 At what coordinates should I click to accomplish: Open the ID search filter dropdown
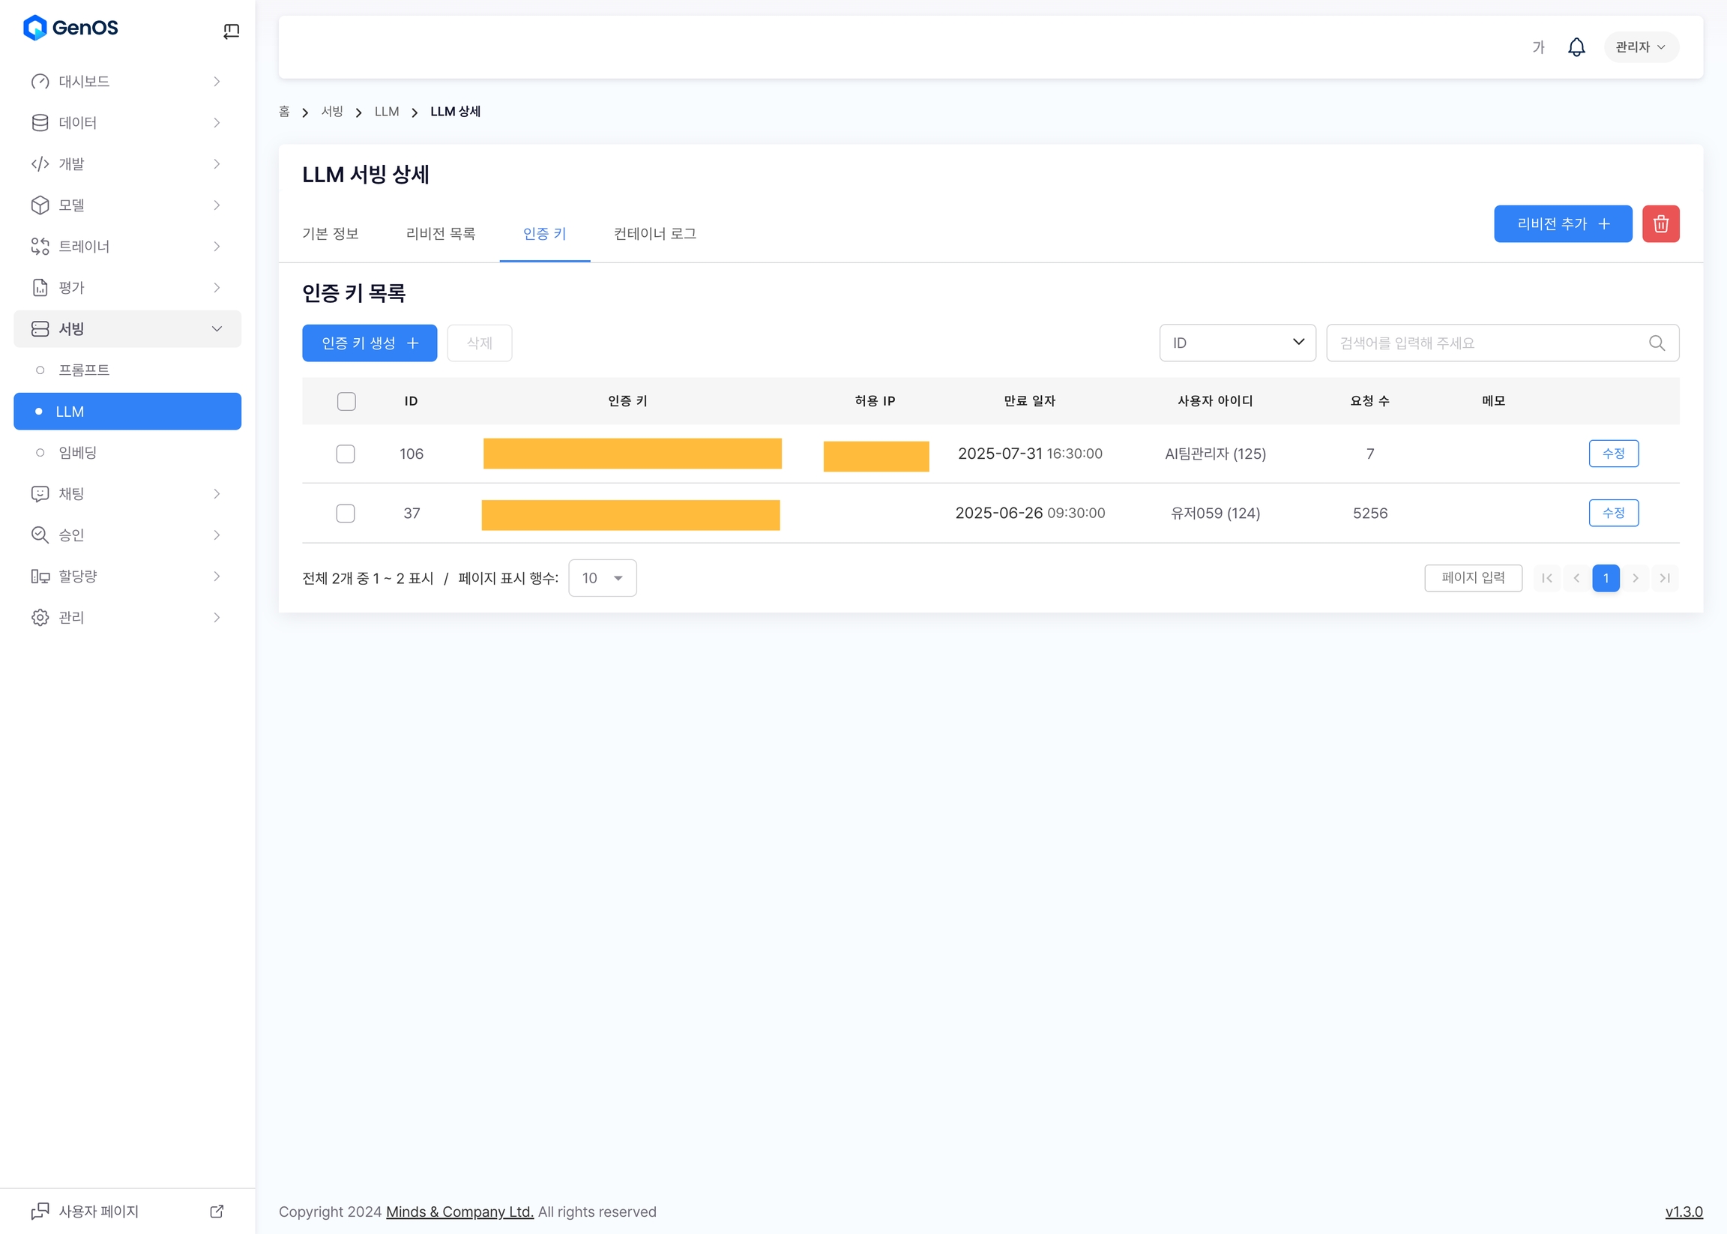click(x=1237, y=343)
